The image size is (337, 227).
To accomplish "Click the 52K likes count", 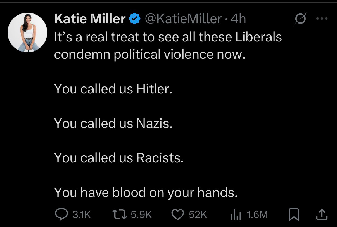I will [198, 215].
